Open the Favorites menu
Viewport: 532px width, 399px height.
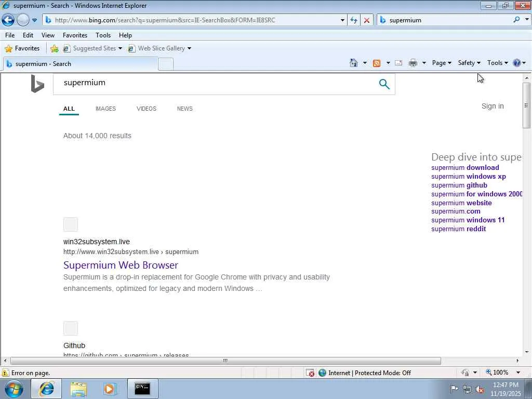[x=75, y=35]
